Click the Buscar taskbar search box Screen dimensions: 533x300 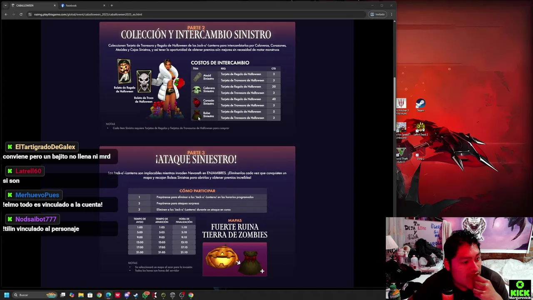pos(34,295)
